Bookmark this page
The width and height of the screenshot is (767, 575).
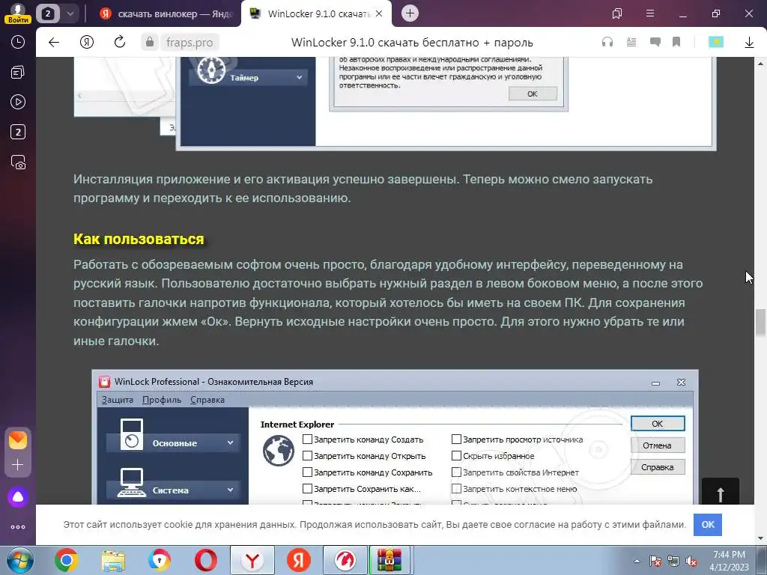[x=676, y=43]
